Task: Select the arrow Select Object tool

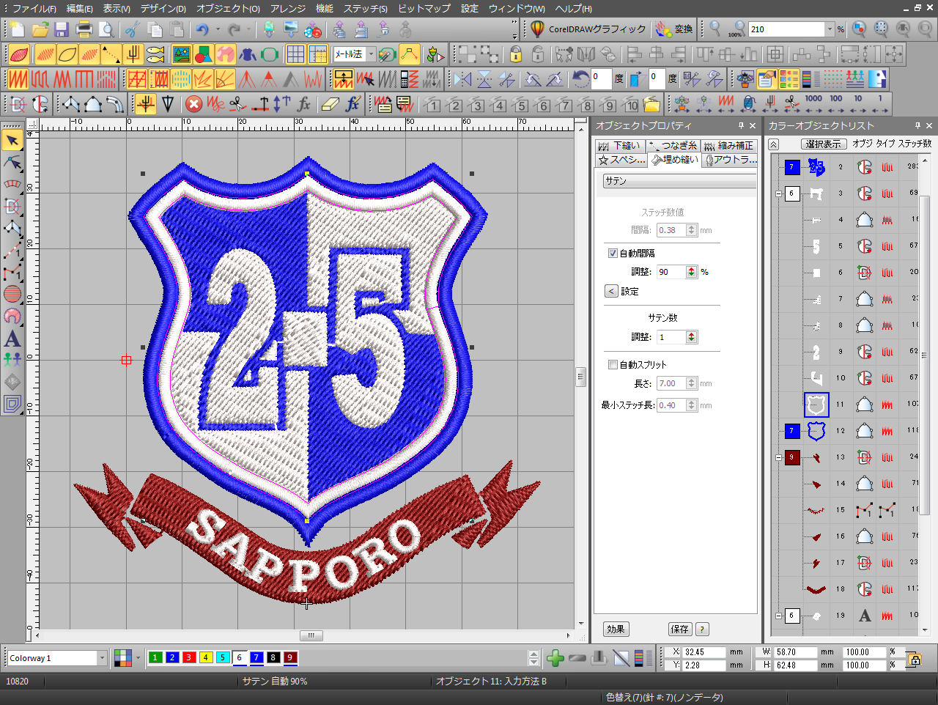Action: click(12, 140)
